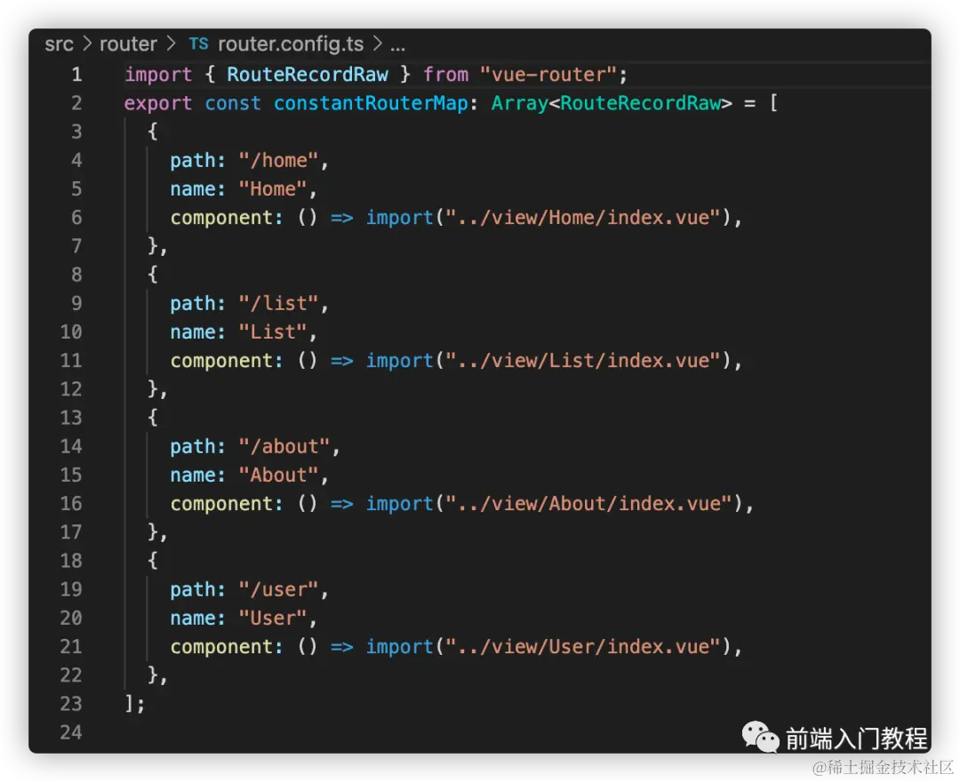This screenshot has height=782, width=960.
Task: Click the src breadcrumb segment
Action: [59, 44]
